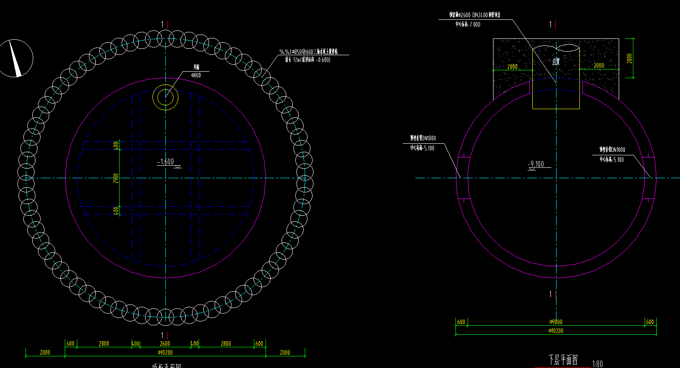Select the right DN1800 embedded sleeve label
The image size is (680, 368).
pyautogui.click(x=612, y=150)
